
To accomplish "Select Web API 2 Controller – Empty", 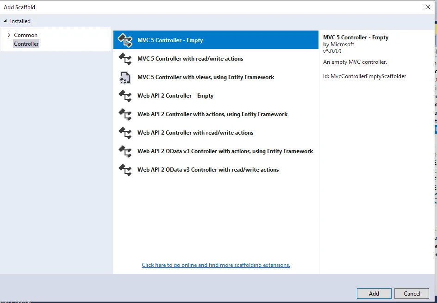I will 175,96.
